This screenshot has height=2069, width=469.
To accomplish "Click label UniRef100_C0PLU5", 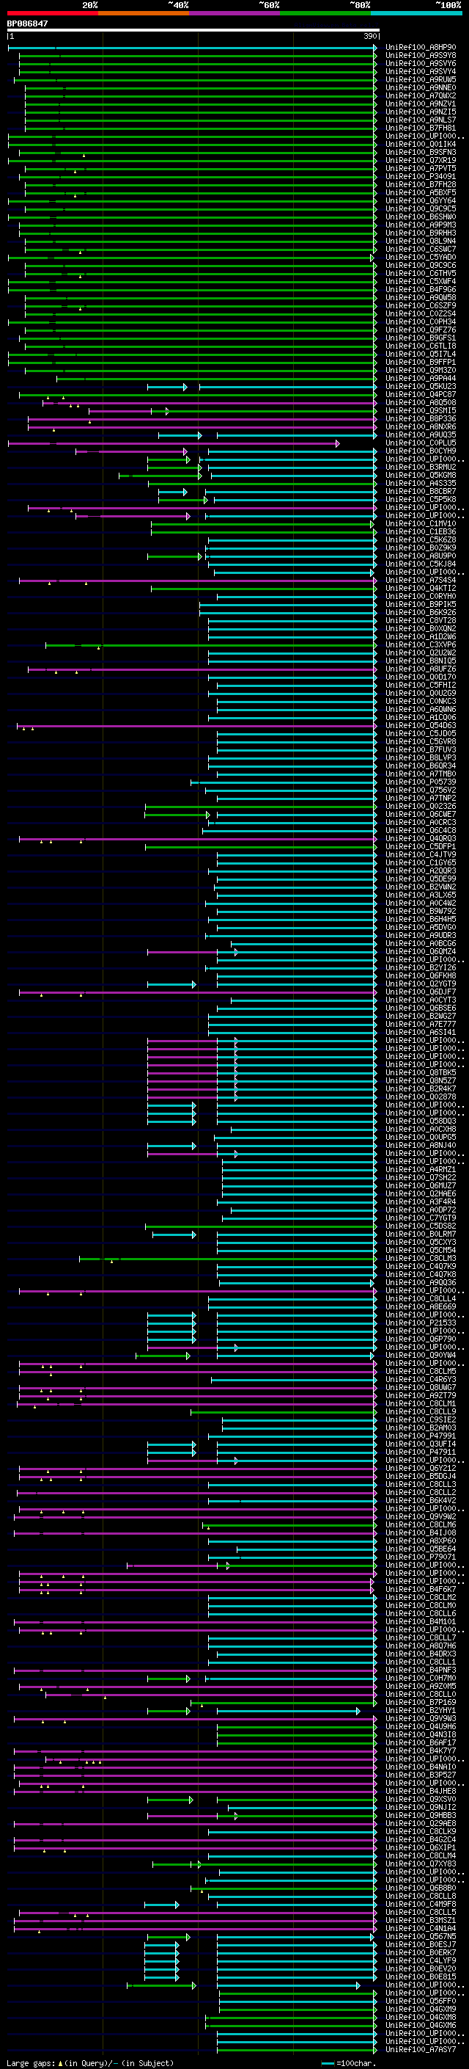I will (421, 443).
